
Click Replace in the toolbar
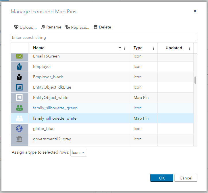[x=77, y=27]
